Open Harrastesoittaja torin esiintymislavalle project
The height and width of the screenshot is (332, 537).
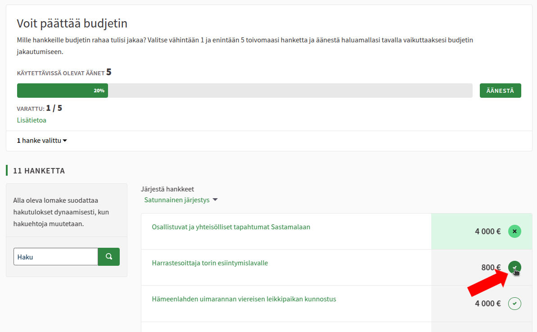(x=210, y=263)
